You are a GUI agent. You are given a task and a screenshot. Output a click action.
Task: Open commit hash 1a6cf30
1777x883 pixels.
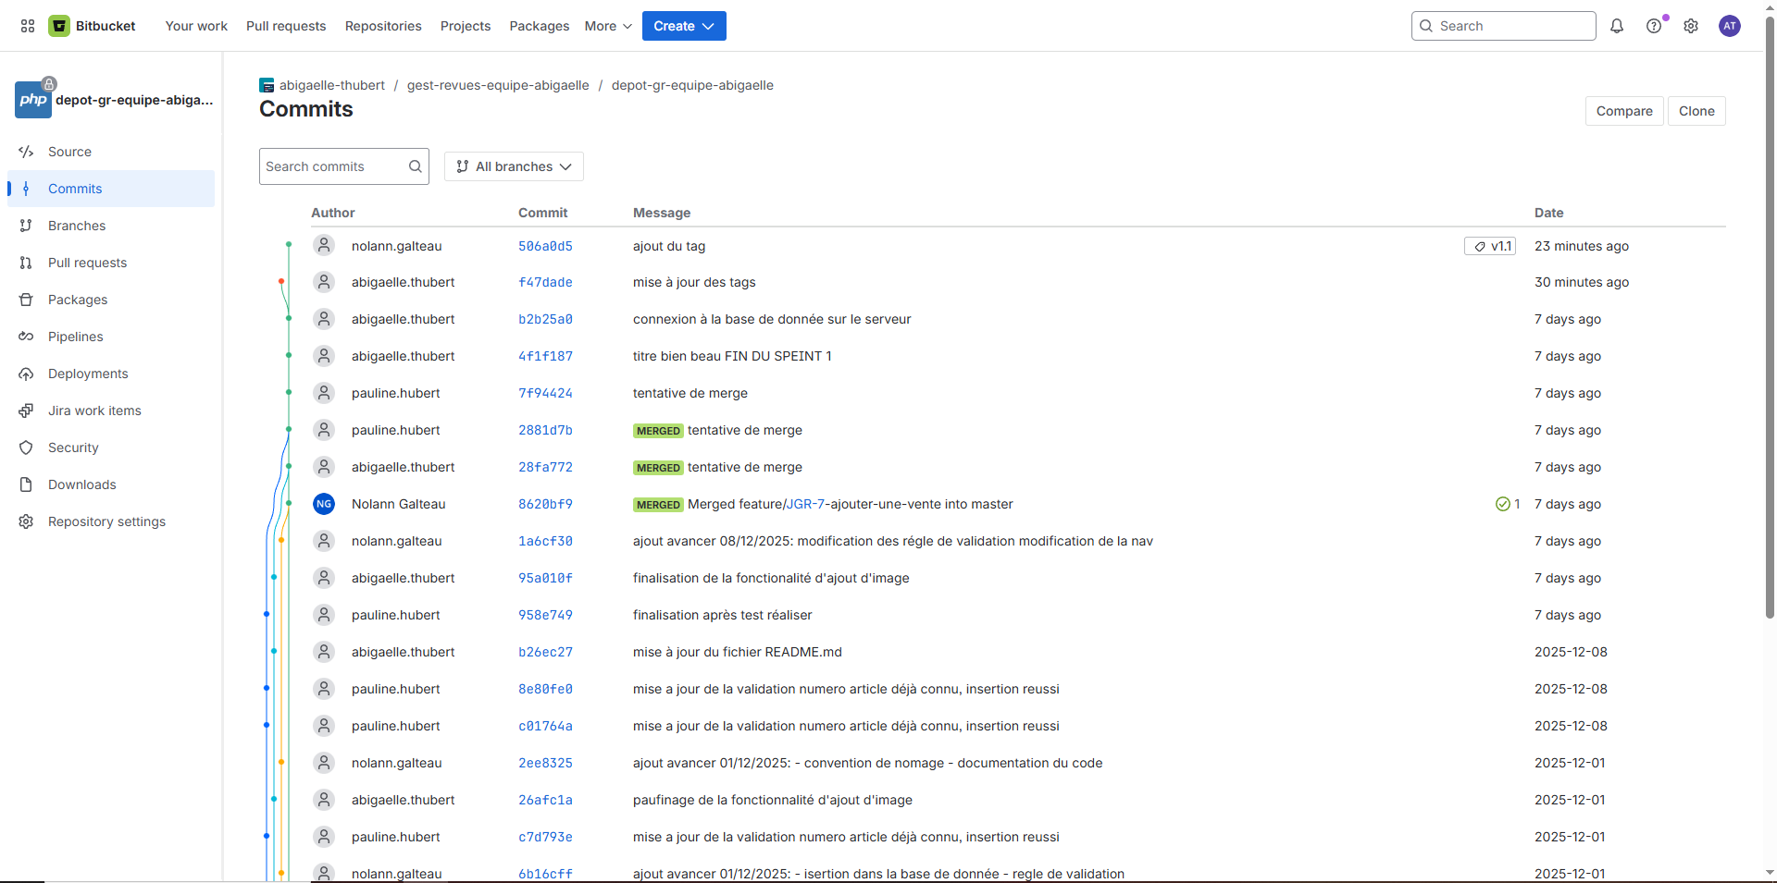click(x=545, y=541)
